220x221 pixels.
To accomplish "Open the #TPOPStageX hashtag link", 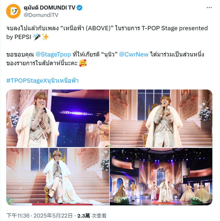I will (x=42, y=81).
